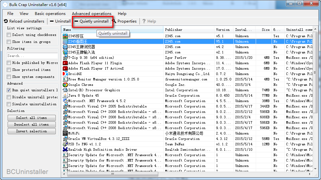Click Realtek High Definition Audio Driver name
This screenshot has height=180, width=321.
point(103,149)
